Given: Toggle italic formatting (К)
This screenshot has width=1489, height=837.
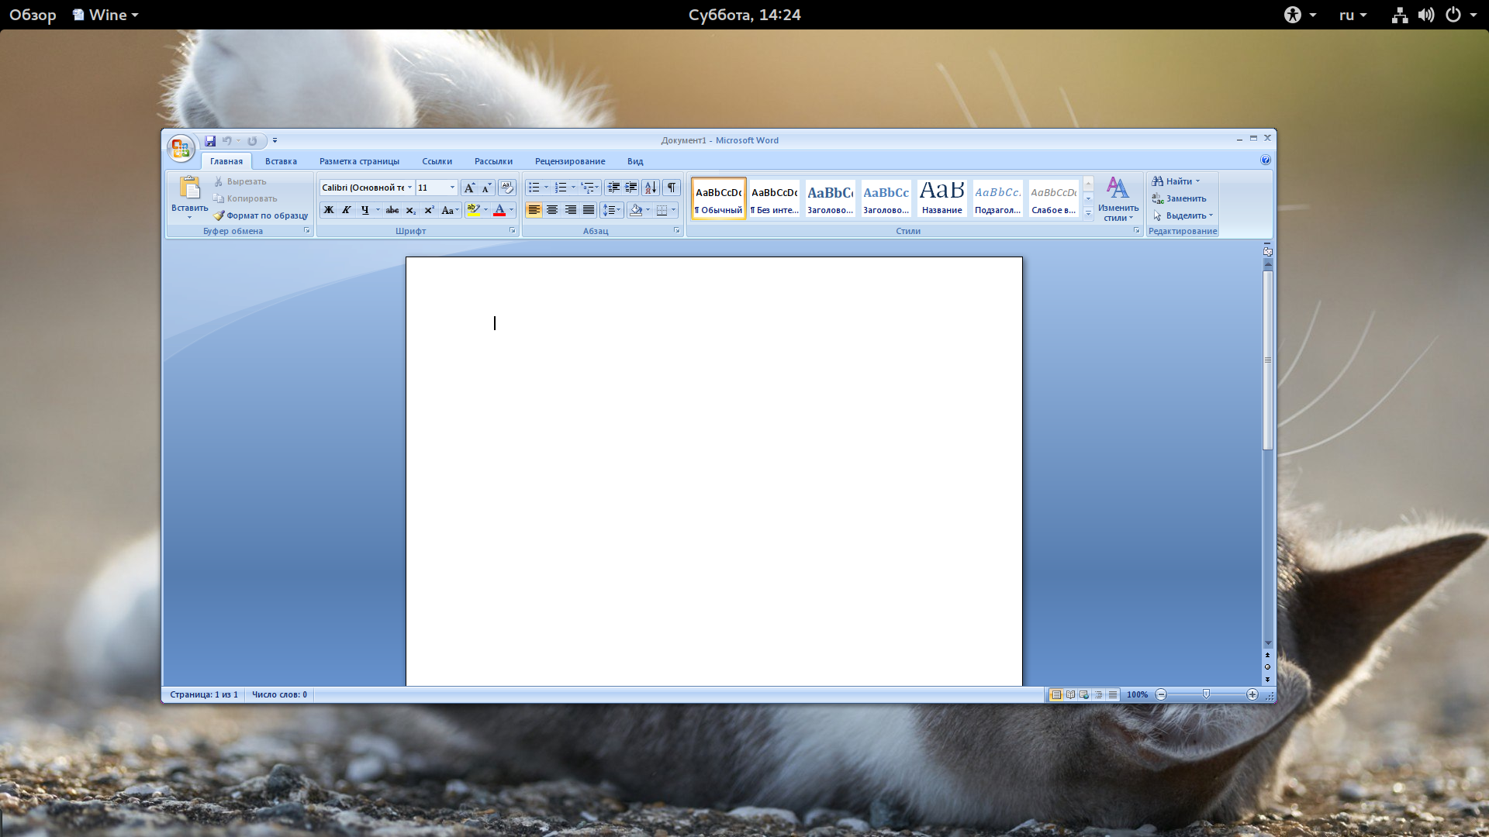Looking at the screenshot, I should 347,210.
